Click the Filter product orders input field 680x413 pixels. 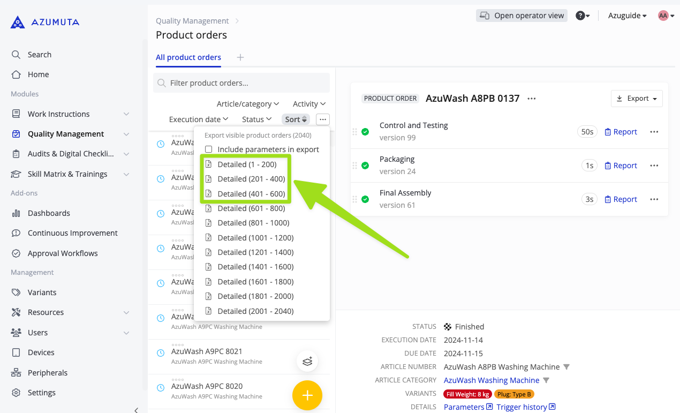[246, 83]
